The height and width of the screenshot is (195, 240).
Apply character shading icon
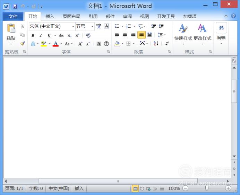click(99, 44)
